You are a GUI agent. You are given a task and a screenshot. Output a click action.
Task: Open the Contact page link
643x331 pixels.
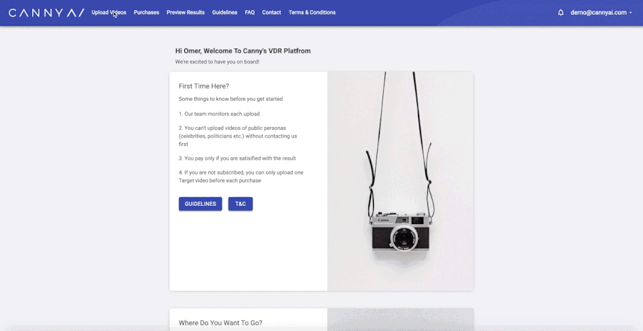point(271,13)
